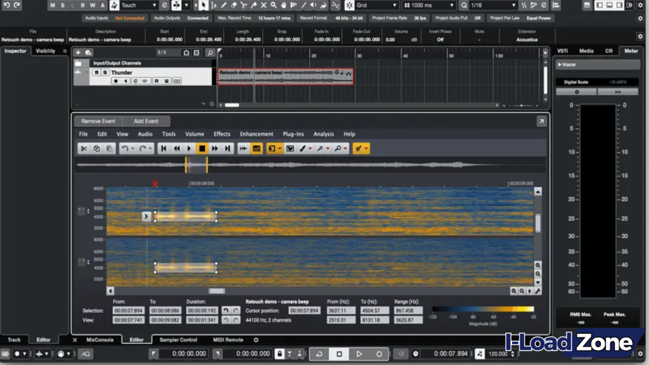Click the Remove Event button
The height and width of the screenshot is (365, 649).
(x=98, y=120)
